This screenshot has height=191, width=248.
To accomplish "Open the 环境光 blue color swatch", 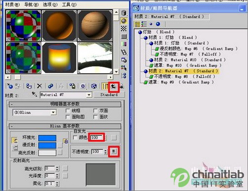I will 47,138.
